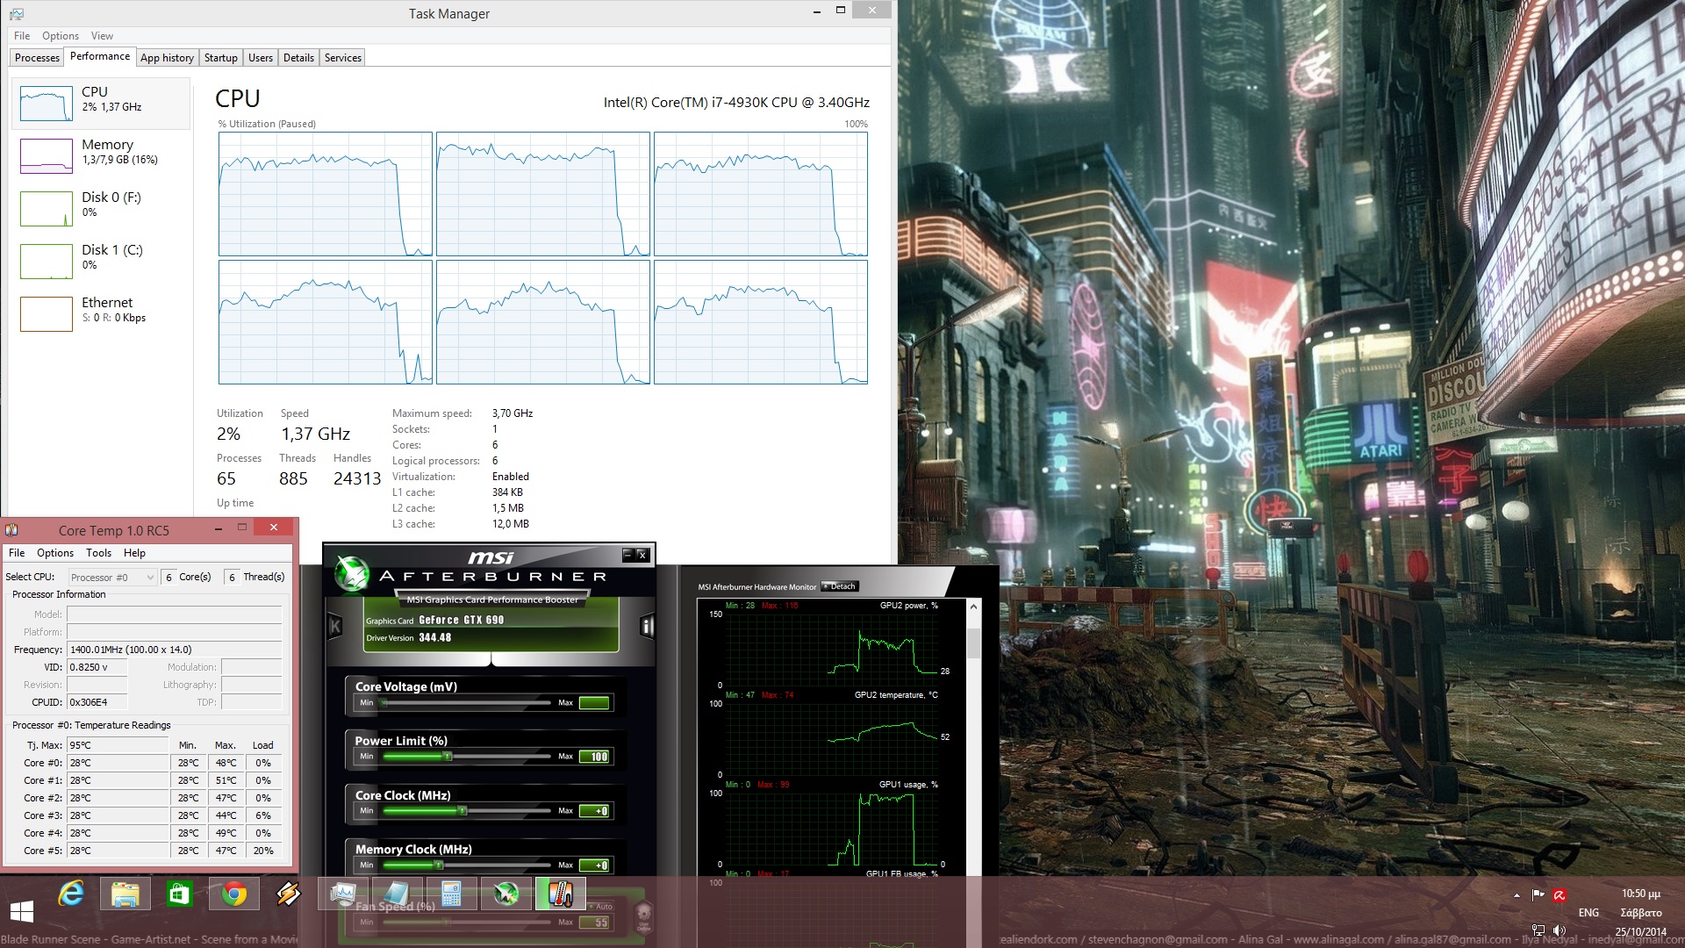Image resolution: width=1685 pixels, height=948 pixels.
Task: Click Detach in the hardware monitor
Action: pyautogui.click(x=841, y=586)
